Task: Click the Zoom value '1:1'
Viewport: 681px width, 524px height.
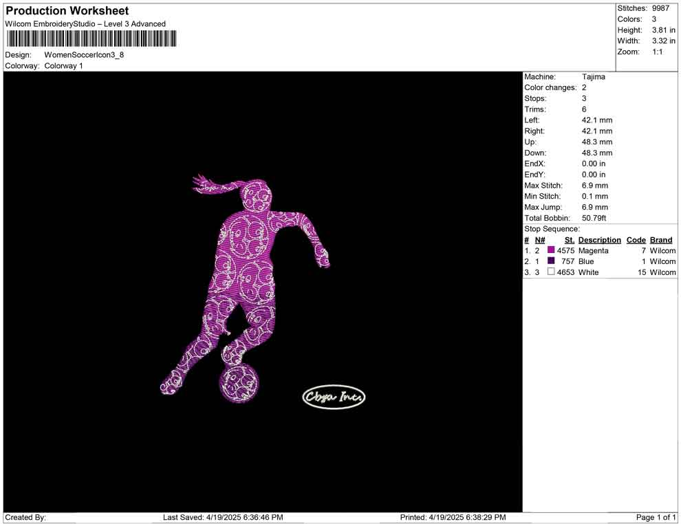Action: click(x=658, y=52)
